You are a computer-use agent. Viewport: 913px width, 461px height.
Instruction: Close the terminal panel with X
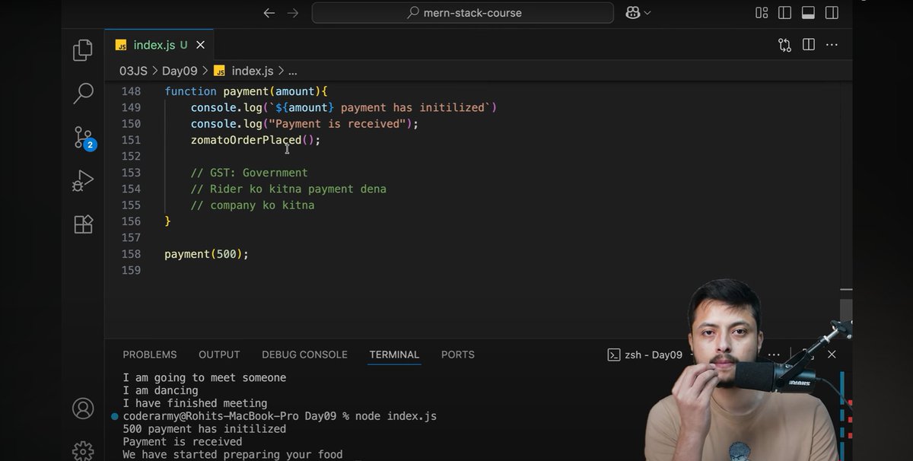click(832, 354)
